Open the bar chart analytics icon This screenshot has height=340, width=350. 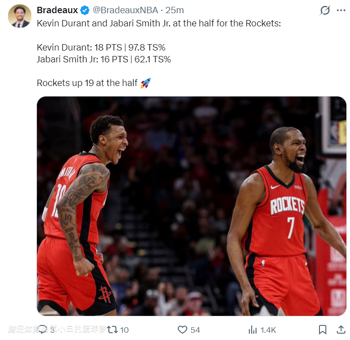point(252,330)
